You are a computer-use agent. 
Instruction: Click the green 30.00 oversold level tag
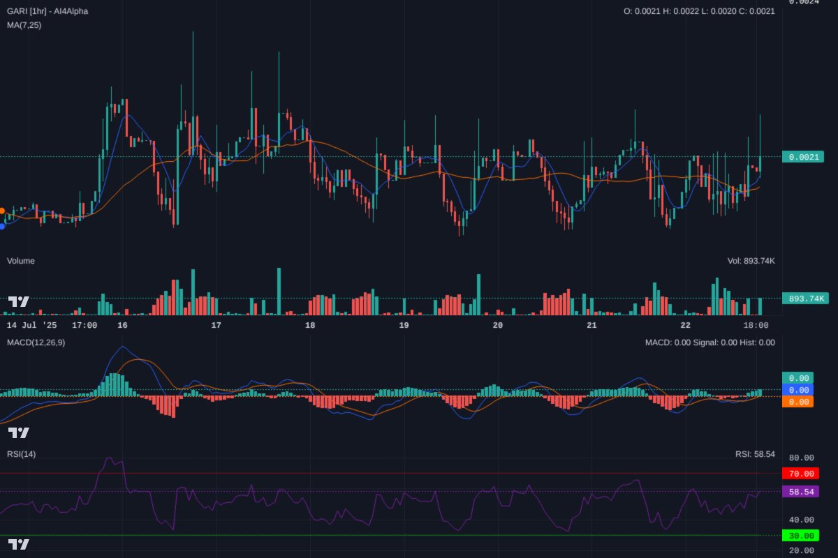800,536
